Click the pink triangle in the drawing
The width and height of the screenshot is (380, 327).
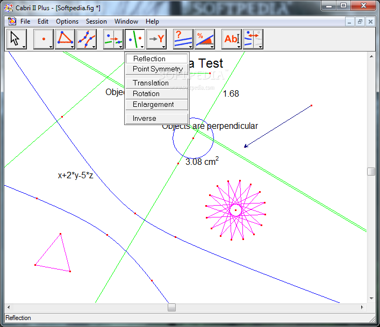click(53, 253)
